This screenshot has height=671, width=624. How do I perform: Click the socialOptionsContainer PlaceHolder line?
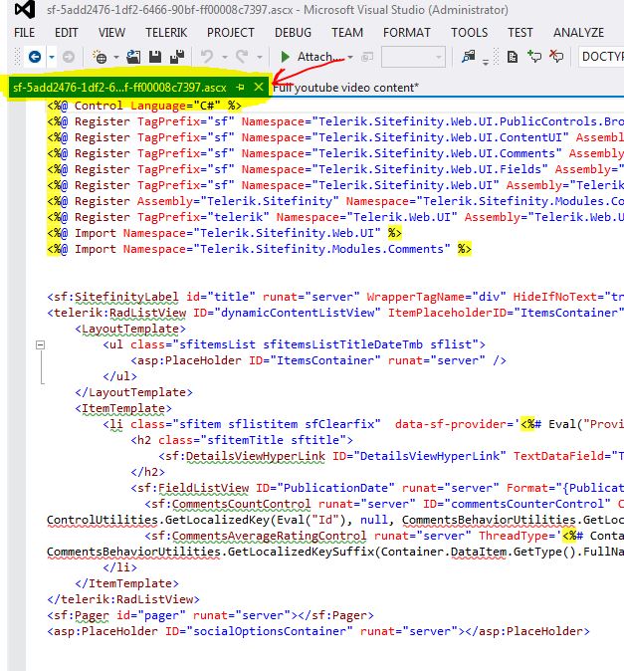click(x=318, y=631)
